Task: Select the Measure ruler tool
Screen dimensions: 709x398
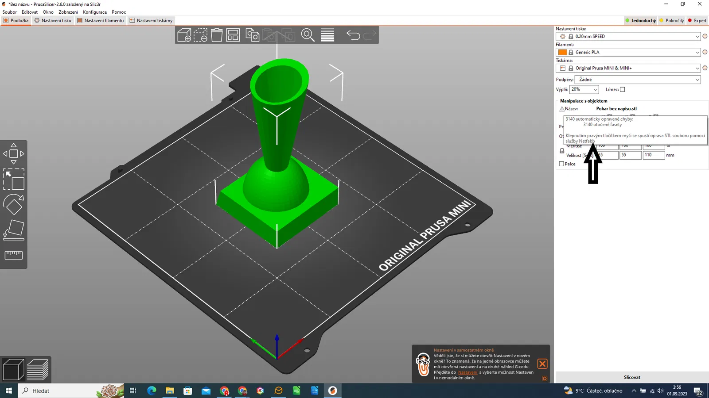Action: pos(14,255)
